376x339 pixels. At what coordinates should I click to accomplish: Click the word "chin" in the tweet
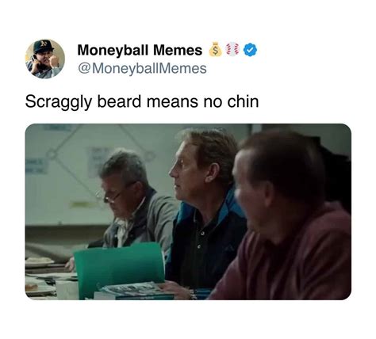243,101
